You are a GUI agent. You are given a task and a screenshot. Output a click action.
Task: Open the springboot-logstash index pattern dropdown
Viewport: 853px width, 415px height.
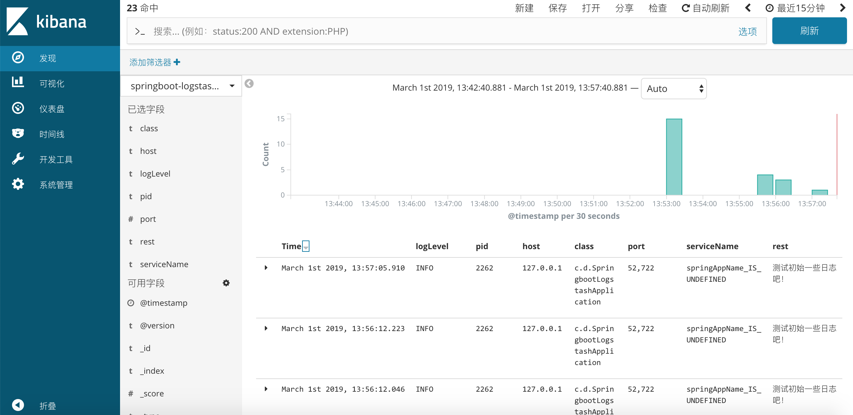(181, 86)
